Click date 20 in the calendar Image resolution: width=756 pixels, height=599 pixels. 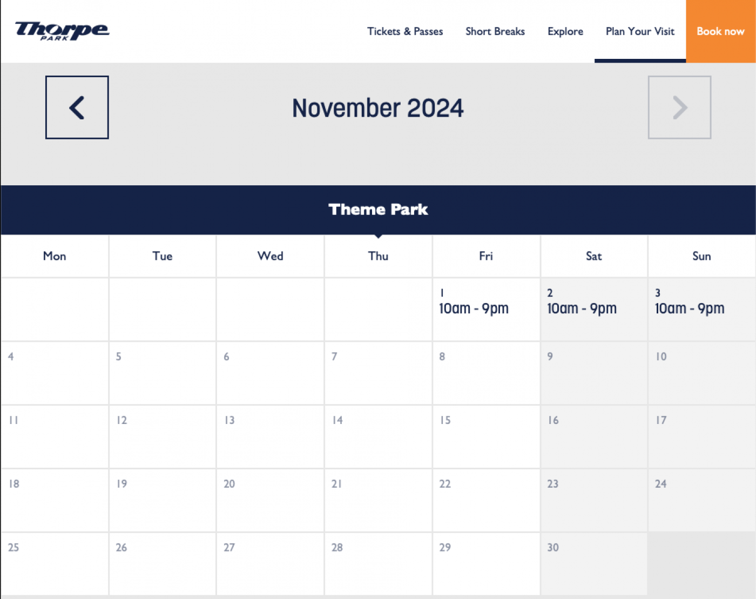point(270,500)
